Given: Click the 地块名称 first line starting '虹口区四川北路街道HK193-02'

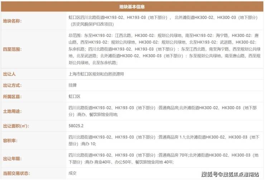Looking at the screenshot, I should click(x=163, y=17).
